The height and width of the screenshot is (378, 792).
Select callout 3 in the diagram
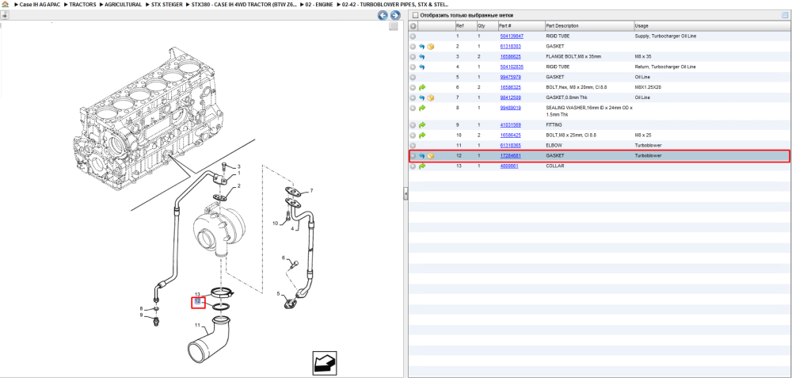[239, 166]
